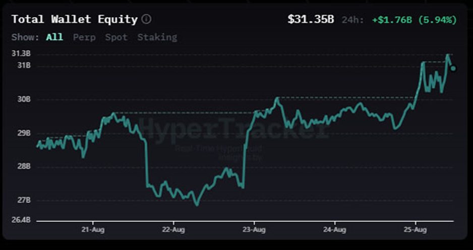Switch to the Perp filter

[84, 37]
